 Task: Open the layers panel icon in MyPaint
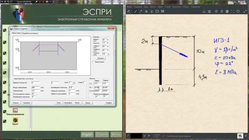pyautogui.click(x=222, y=11)
